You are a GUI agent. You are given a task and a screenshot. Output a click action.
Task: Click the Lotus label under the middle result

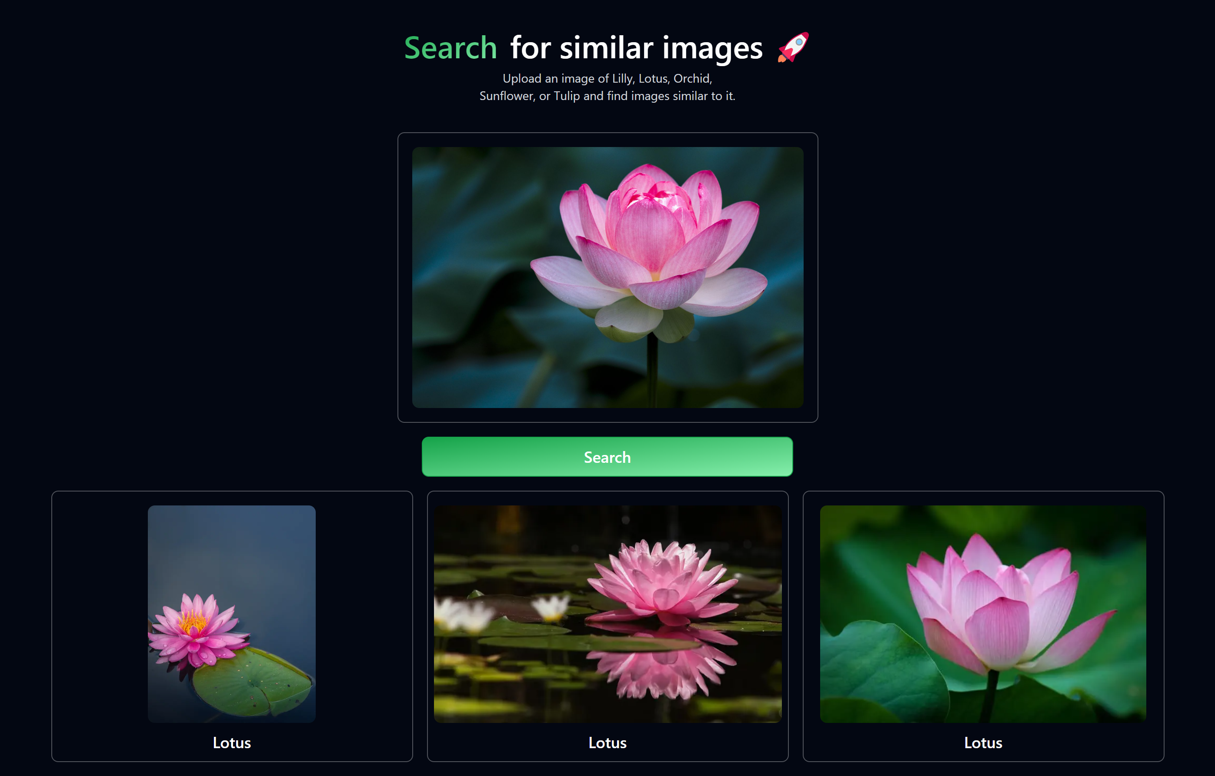coord(607,743)
